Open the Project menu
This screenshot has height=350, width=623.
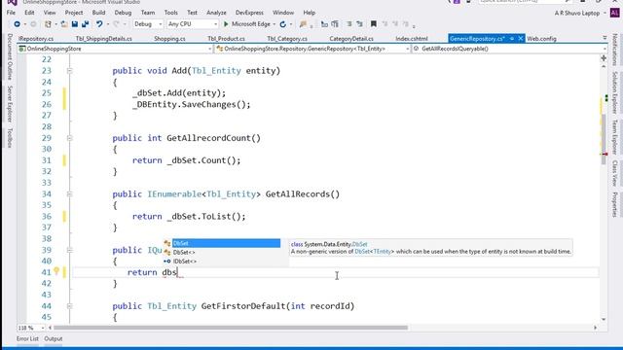click(x=74, y=13)
